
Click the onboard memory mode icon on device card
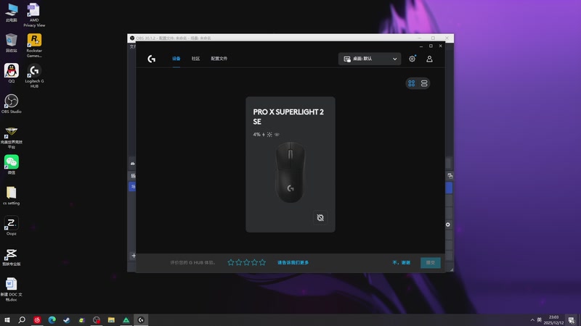click(320, 218)
